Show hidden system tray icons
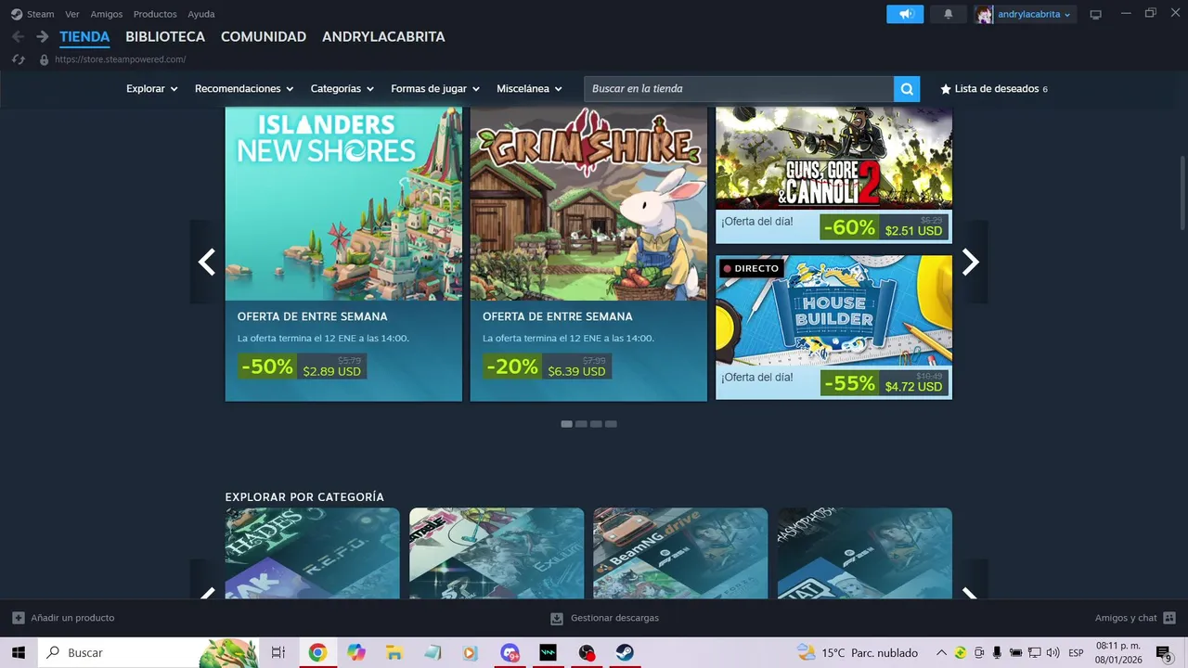 941,653
